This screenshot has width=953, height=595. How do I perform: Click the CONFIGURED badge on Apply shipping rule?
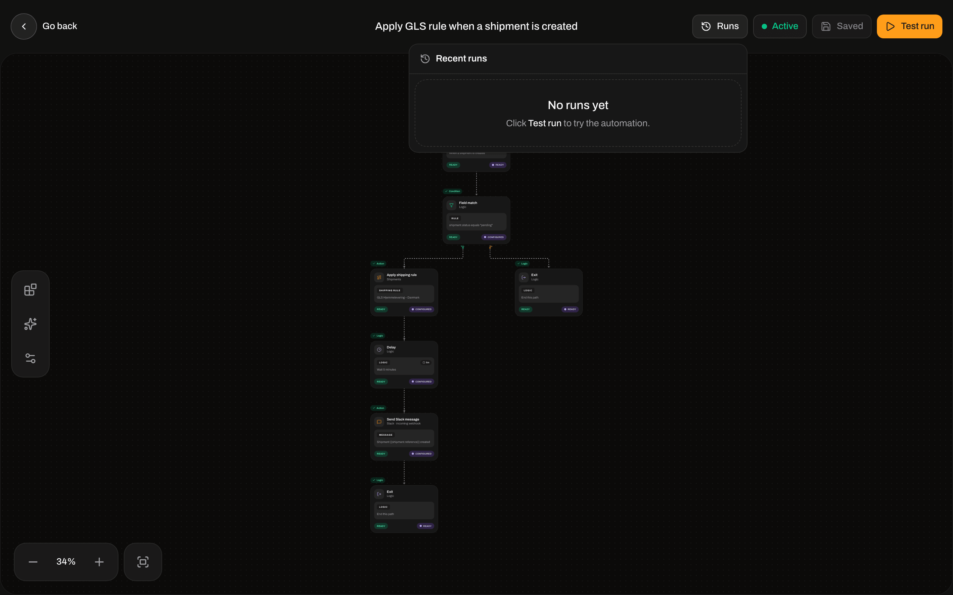coord(422,309)
